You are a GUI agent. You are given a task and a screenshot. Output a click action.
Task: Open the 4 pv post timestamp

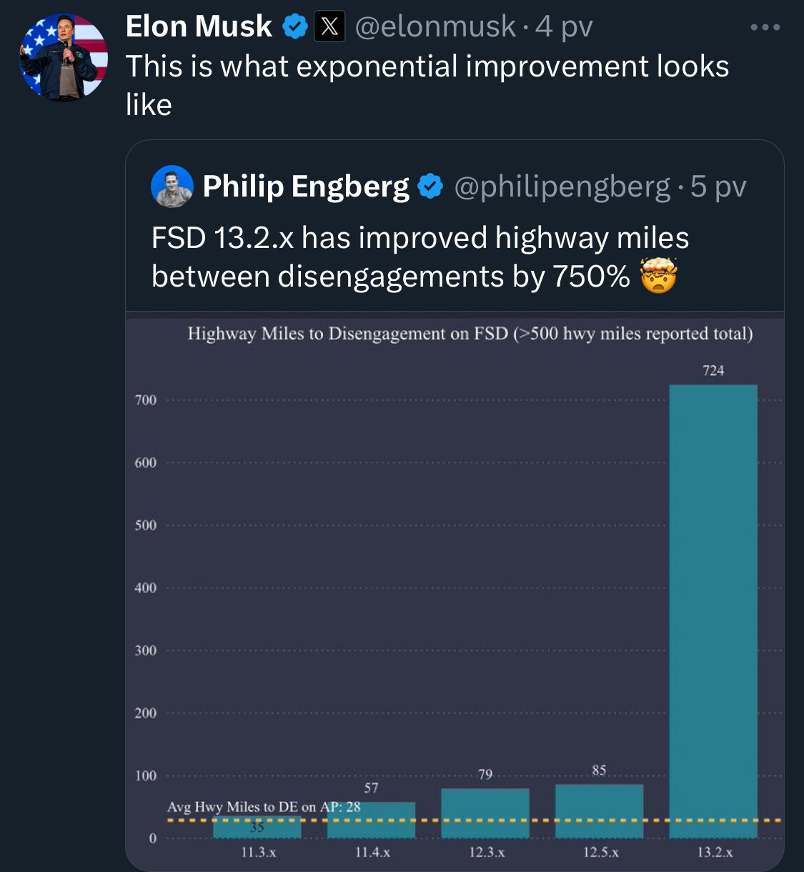[564, 27]
